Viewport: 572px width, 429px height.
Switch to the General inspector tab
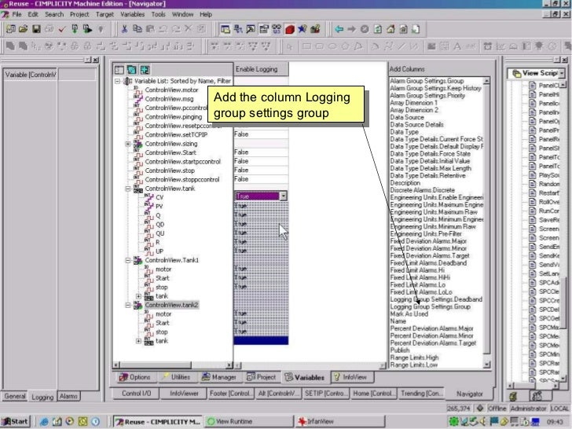[x=15, y=396]
